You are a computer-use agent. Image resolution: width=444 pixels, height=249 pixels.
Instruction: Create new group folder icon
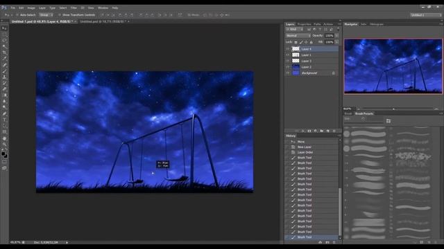point(322,131)
